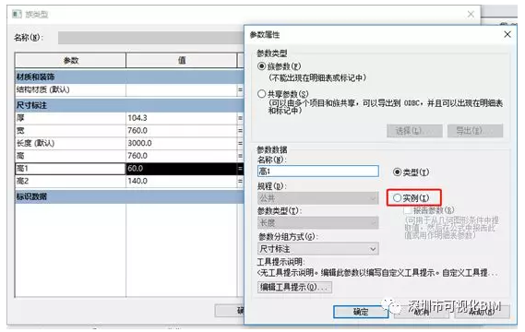525x332 pixels.
Task: Select the 共享参数 radio button
Action: (x=262, y=94)
